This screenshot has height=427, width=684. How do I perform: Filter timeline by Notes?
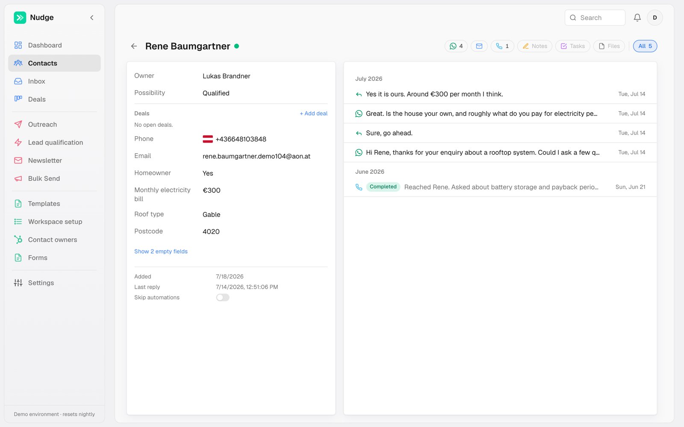[535, 46]
